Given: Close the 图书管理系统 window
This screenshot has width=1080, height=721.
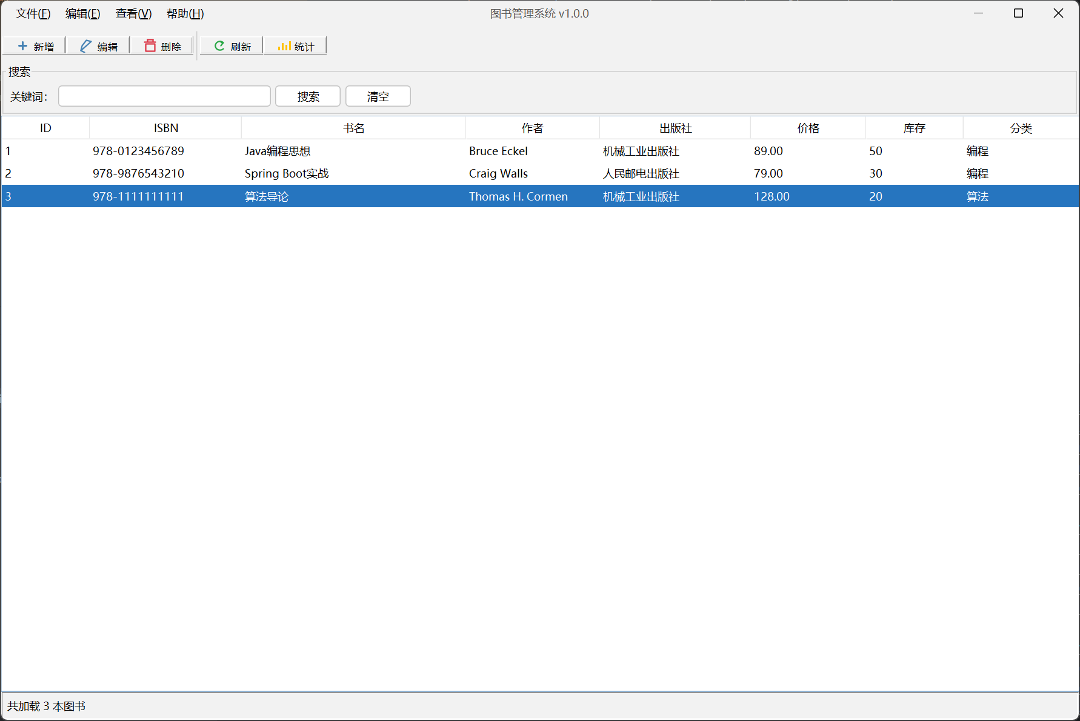Looking at the screenshot, I should 1058,13.
